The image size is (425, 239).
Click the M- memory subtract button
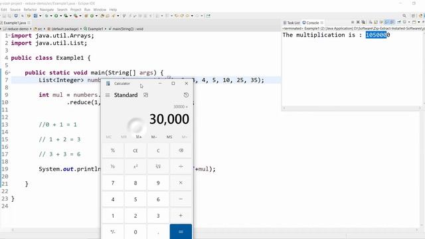click(x=154, y=137)
